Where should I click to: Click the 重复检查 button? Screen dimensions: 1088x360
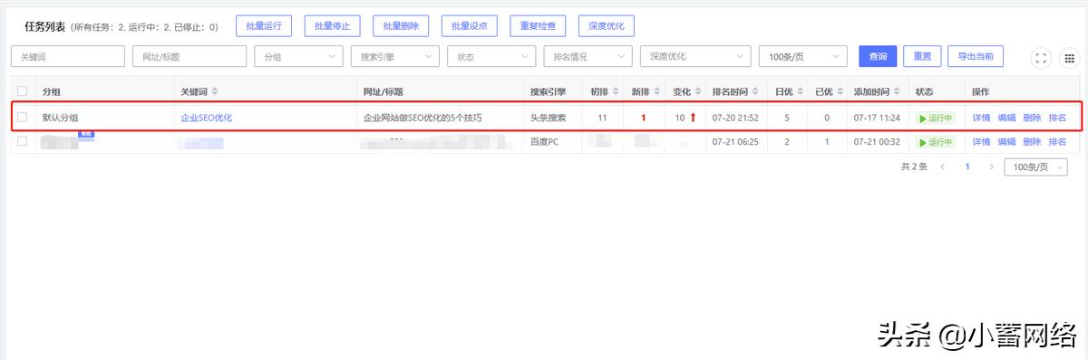pos(538,26)
